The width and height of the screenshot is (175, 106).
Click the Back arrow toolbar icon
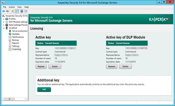coord(4,11)
